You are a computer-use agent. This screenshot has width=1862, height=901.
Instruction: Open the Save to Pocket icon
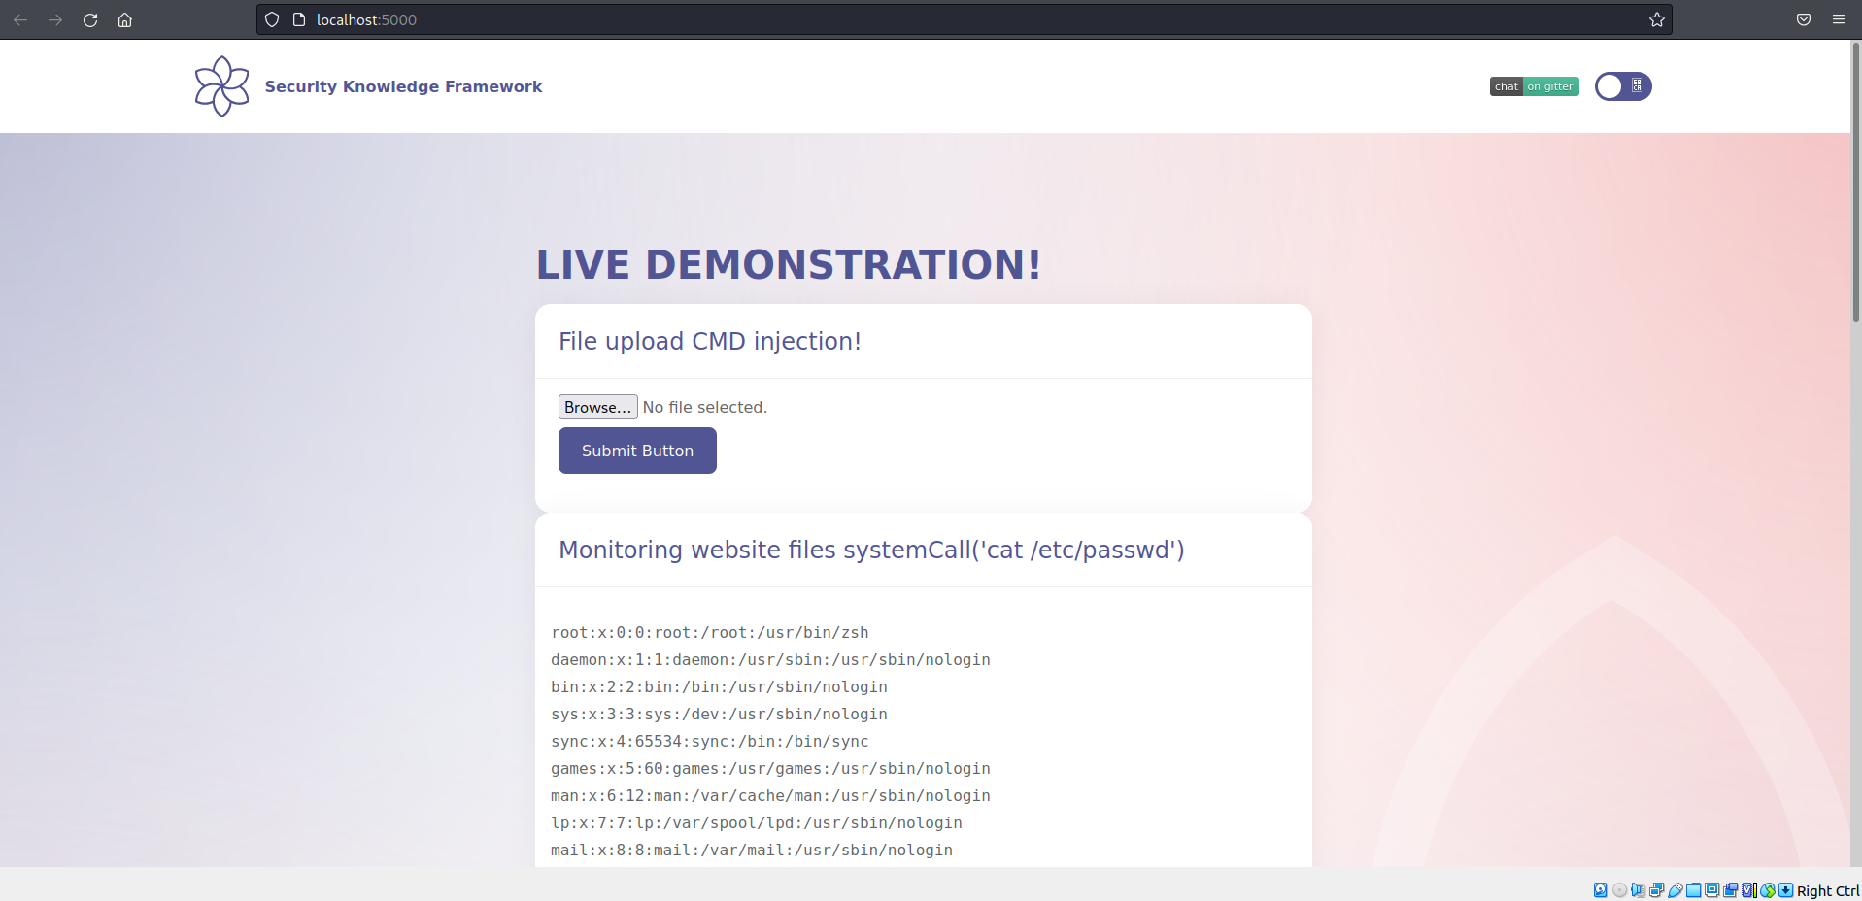point(1803,19)
